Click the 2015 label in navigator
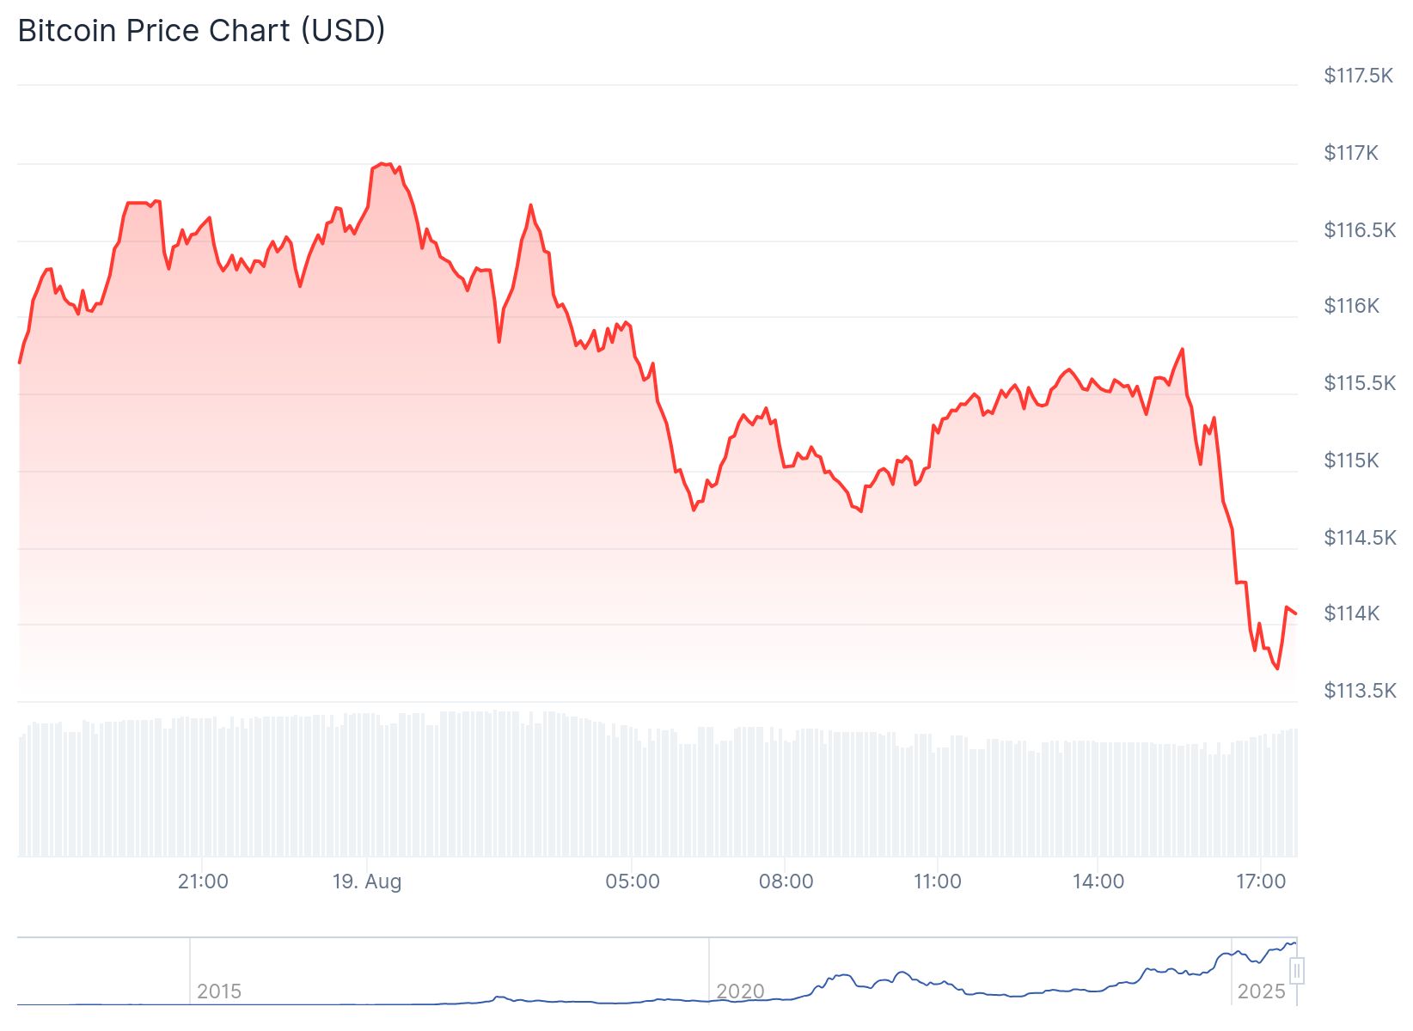The image size is (1413, 1031). click(x=219, y=991)
